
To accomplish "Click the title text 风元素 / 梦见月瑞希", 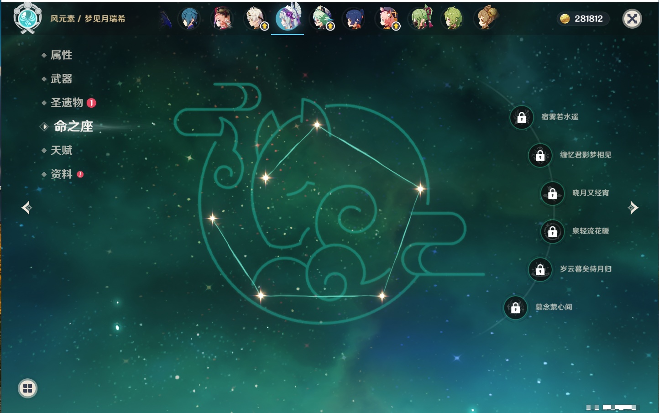I will (x=88, y=19).
